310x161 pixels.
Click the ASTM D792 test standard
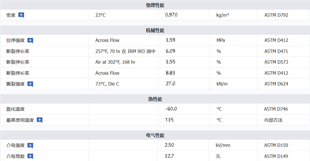(x=276, y=15)
